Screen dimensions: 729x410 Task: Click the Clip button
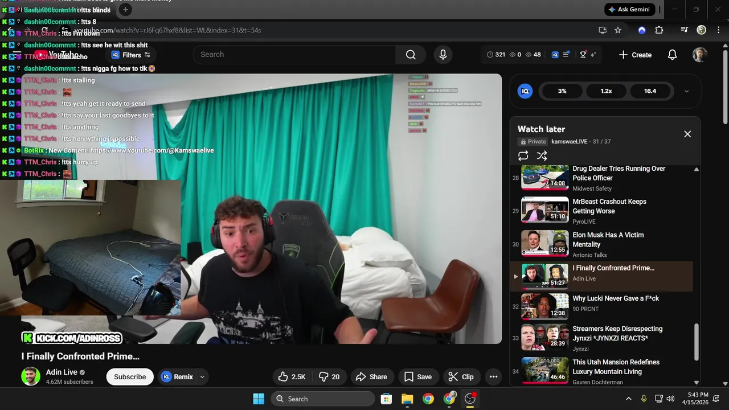tap(461, 376)
